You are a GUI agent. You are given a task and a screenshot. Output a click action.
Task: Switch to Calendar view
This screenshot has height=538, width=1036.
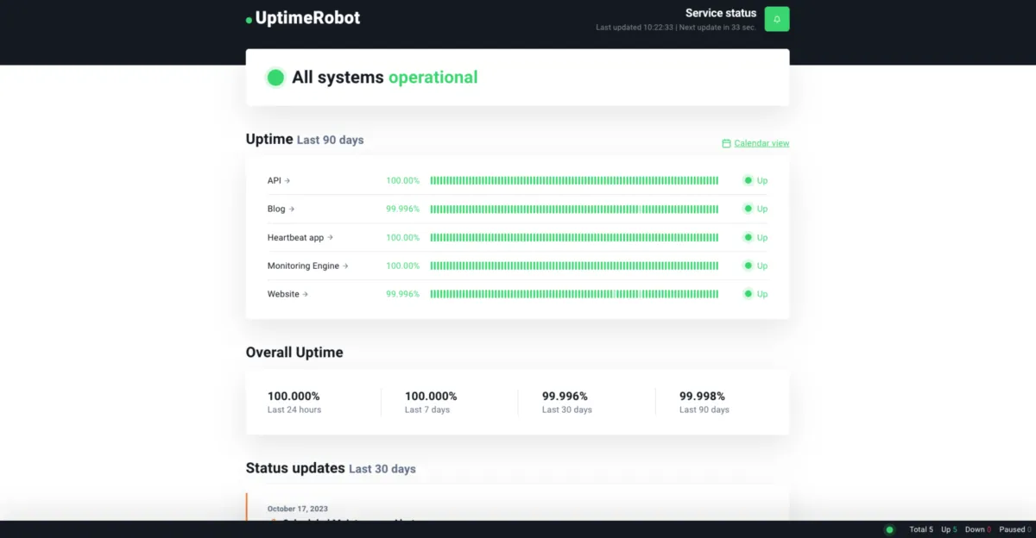click(x=761, y=143)
